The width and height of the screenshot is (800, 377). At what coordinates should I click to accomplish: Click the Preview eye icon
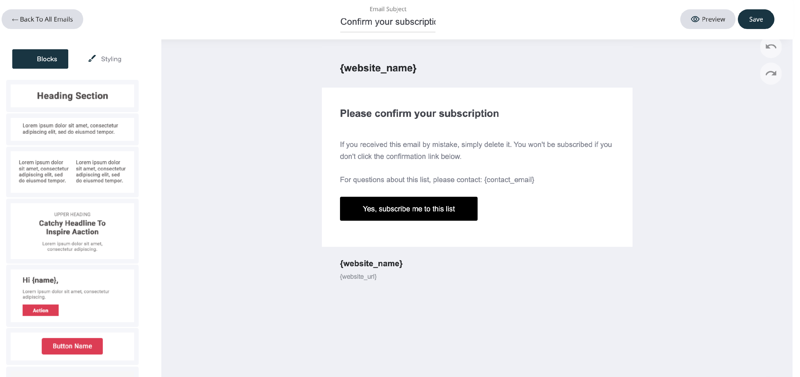tap(695, 19)
